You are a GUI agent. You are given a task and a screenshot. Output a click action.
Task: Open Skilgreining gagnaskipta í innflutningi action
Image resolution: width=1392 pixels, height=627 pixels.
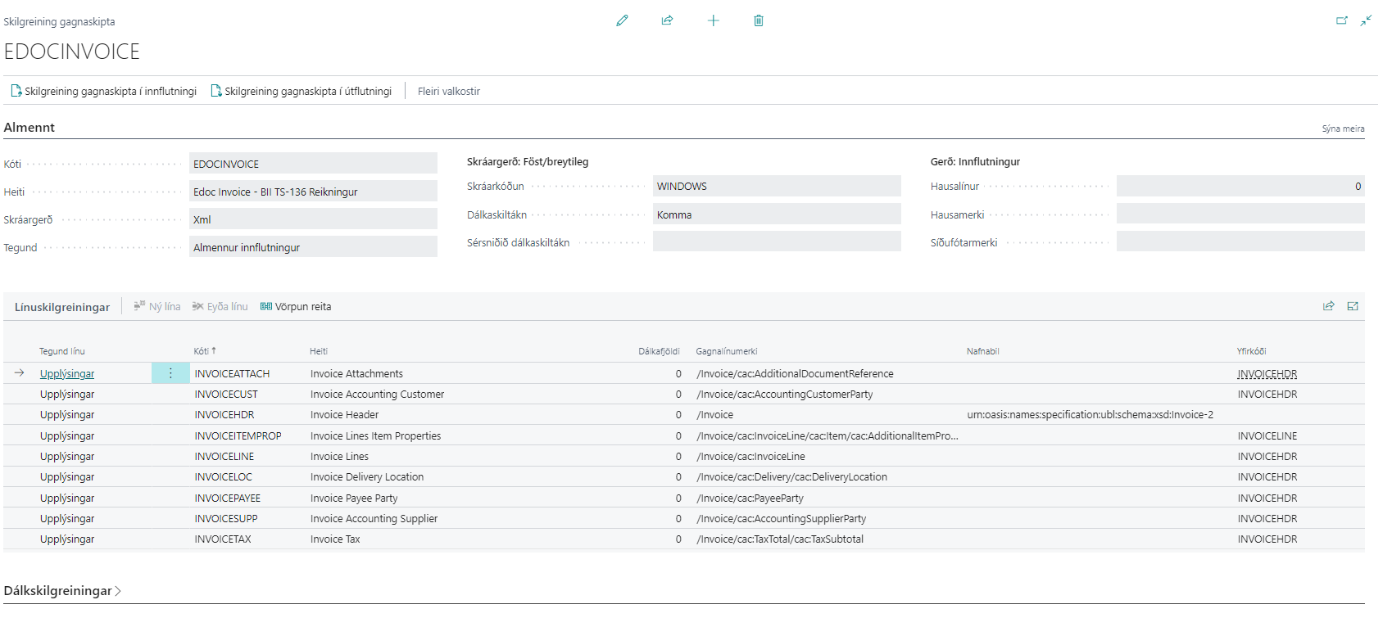pos(103,92)
